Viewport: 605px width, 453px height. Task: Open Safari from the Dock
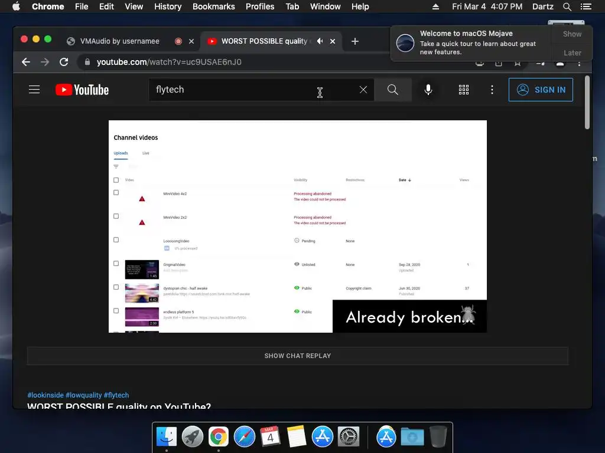(x=244, y=437)
